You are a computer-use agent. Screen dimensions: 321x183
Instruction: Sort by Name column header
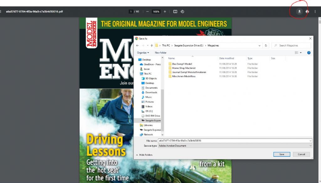pyautogui.click(x=171, y=58)
